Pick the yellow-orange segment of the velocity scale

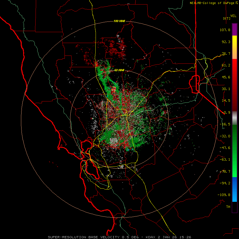[x=234, y=47]
